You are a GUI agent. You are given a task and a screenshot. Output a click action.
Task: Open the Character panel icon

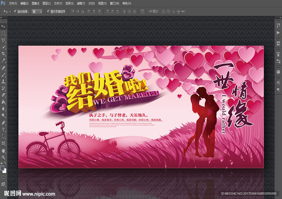(x=278, y=83)
